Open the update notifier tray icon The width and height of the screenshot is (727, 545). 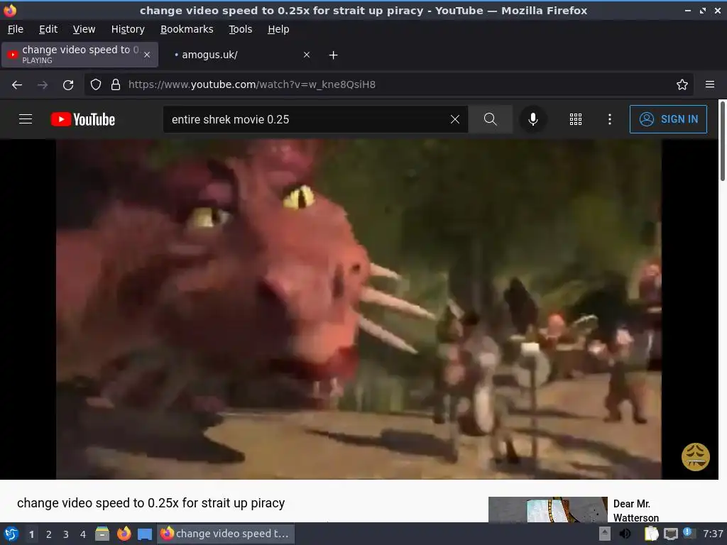pyautogui.click(x=689, y=534)
